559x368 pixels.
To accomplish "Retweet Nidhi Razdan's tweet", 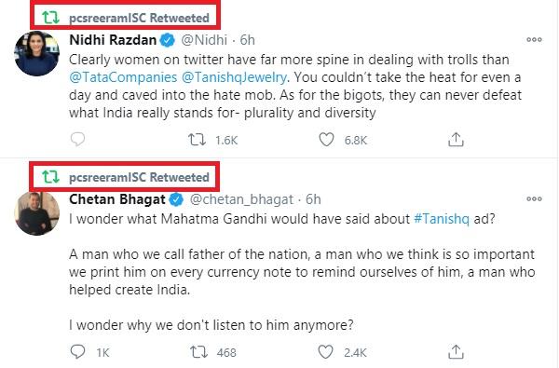I will pos(197,140).
